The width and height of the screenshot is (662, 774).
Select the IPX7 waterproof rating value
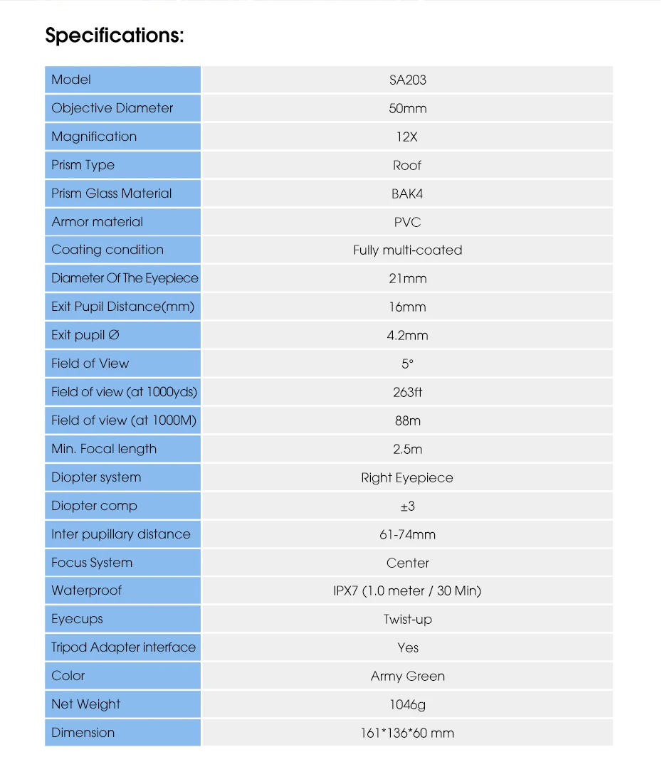pyautogui.click(x=407, y=591)
